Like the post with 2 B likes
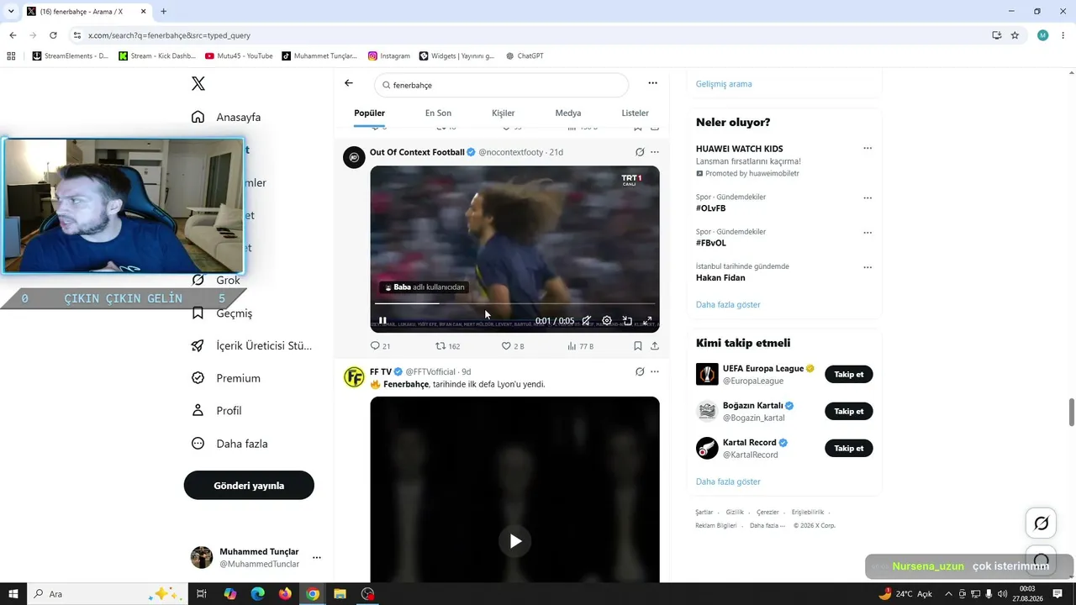The height and width of the screenshot is (605, 1076). (513, 346)
